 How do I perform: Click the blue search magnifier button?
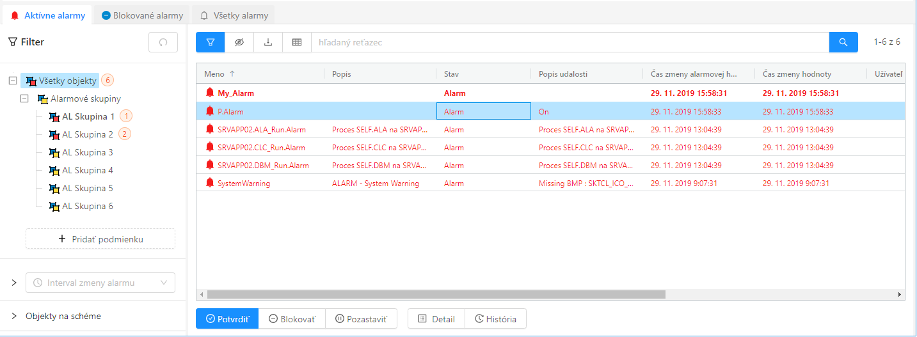click(843, 42)
